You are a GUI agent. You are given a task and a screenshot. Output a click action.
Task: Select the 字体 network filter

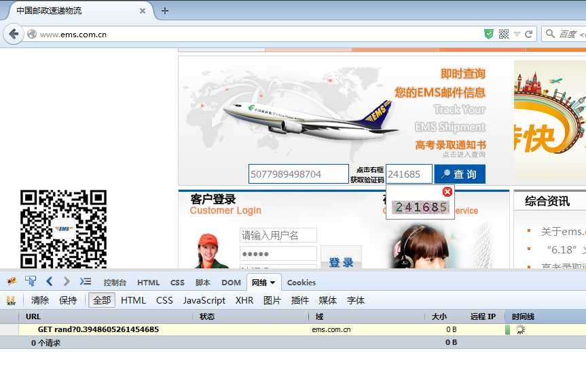(356, 300)
